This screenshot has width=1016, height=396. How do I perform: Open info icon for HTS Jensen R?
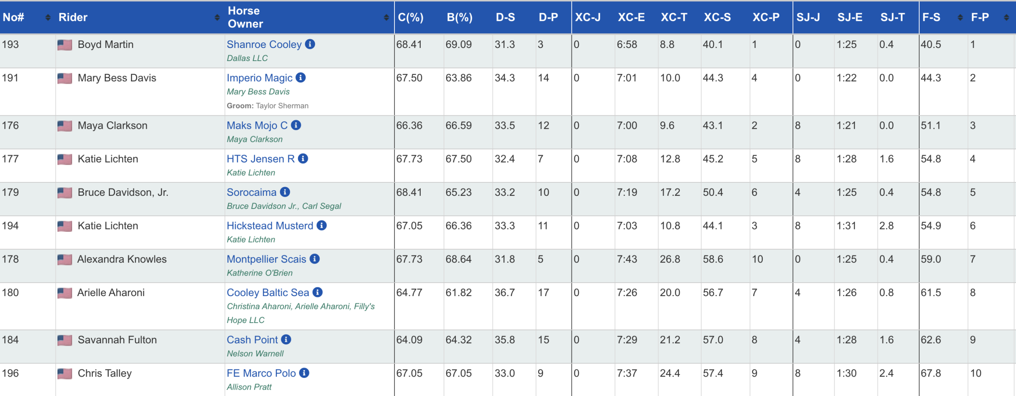pyautogui.click(x=303, y=159)
